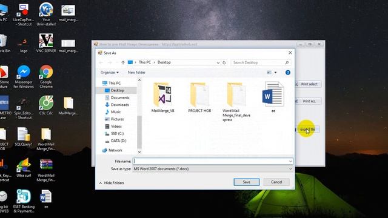Go up one folder level

[x=123, y=62]
